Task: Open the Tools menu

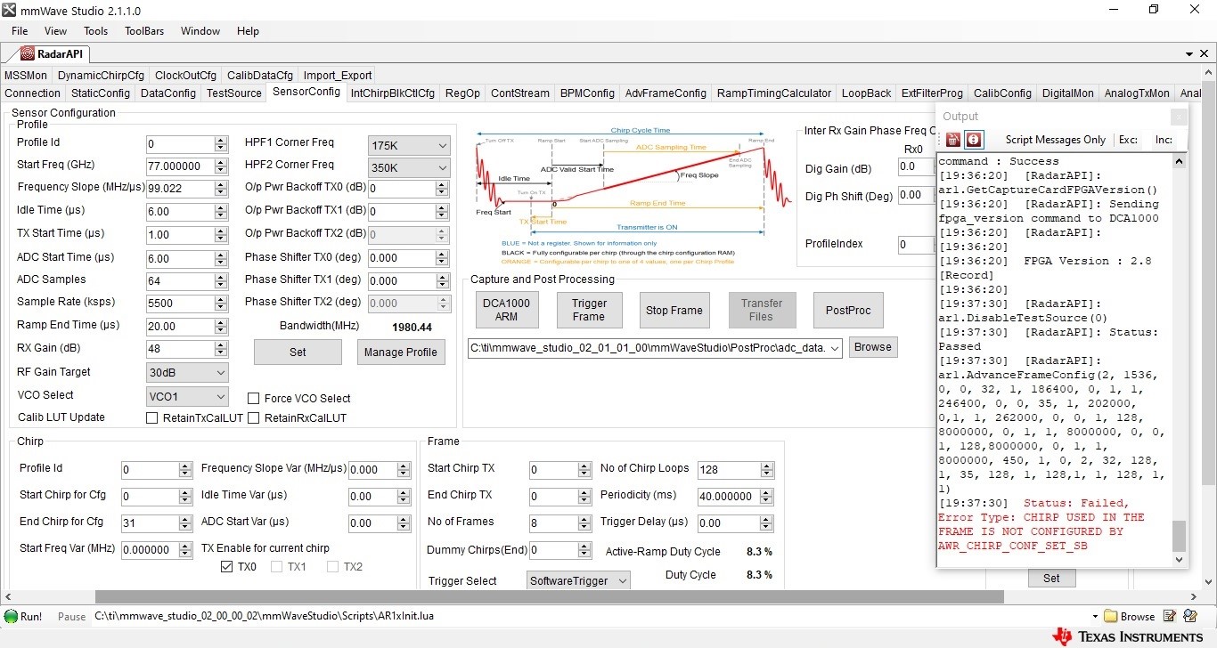Action: click(96, 31)
